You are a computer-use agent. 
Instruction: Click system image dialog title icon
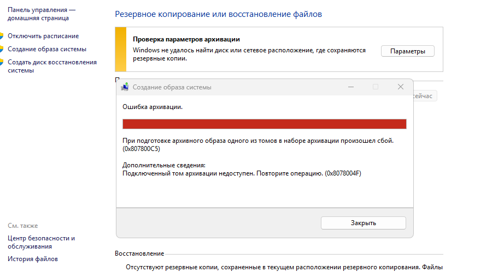click(125, 87)
